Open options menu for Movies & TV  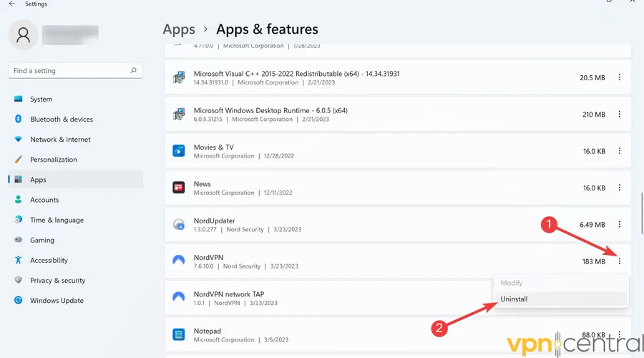click(x=620, y=151)
